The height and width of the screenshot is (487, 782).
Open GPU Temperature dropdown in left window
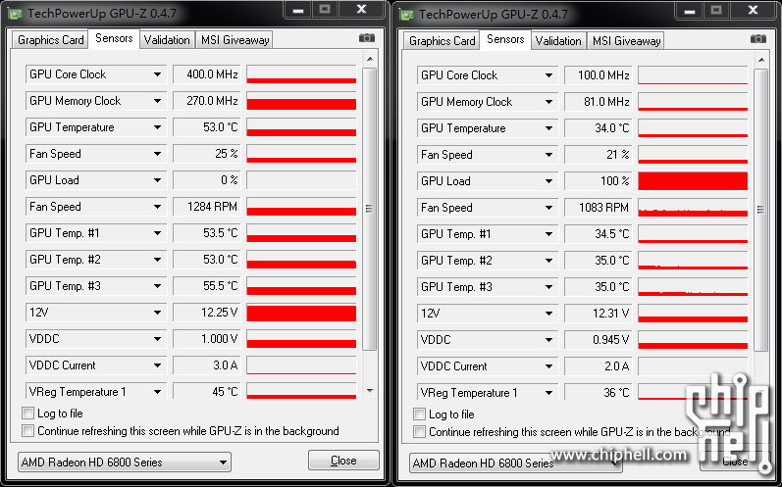[x=157, y=127]
